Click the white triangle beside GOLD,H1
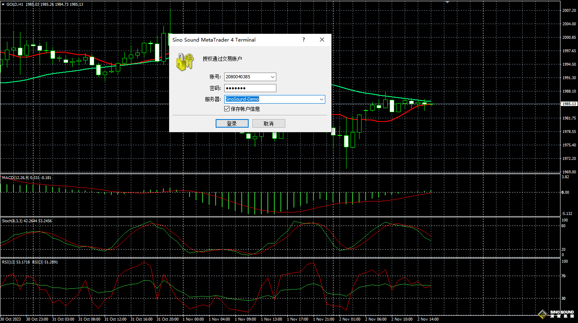This screenshot has width=578, height=323. tap(3, 4)
